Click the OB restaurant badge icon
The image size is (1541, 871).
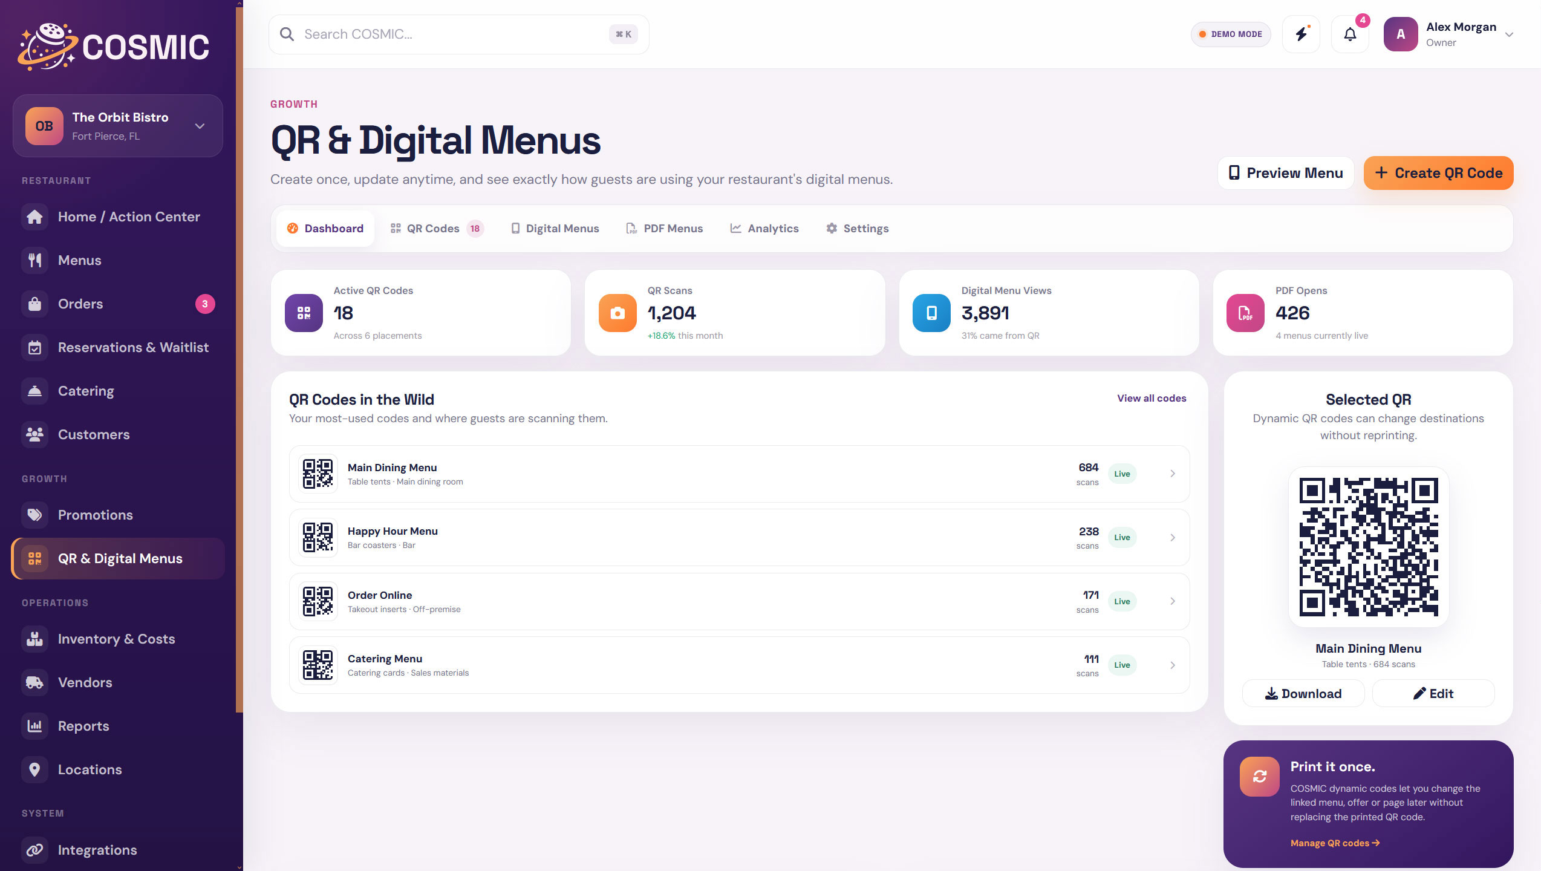pyautogui.click(x=44, y=126)
